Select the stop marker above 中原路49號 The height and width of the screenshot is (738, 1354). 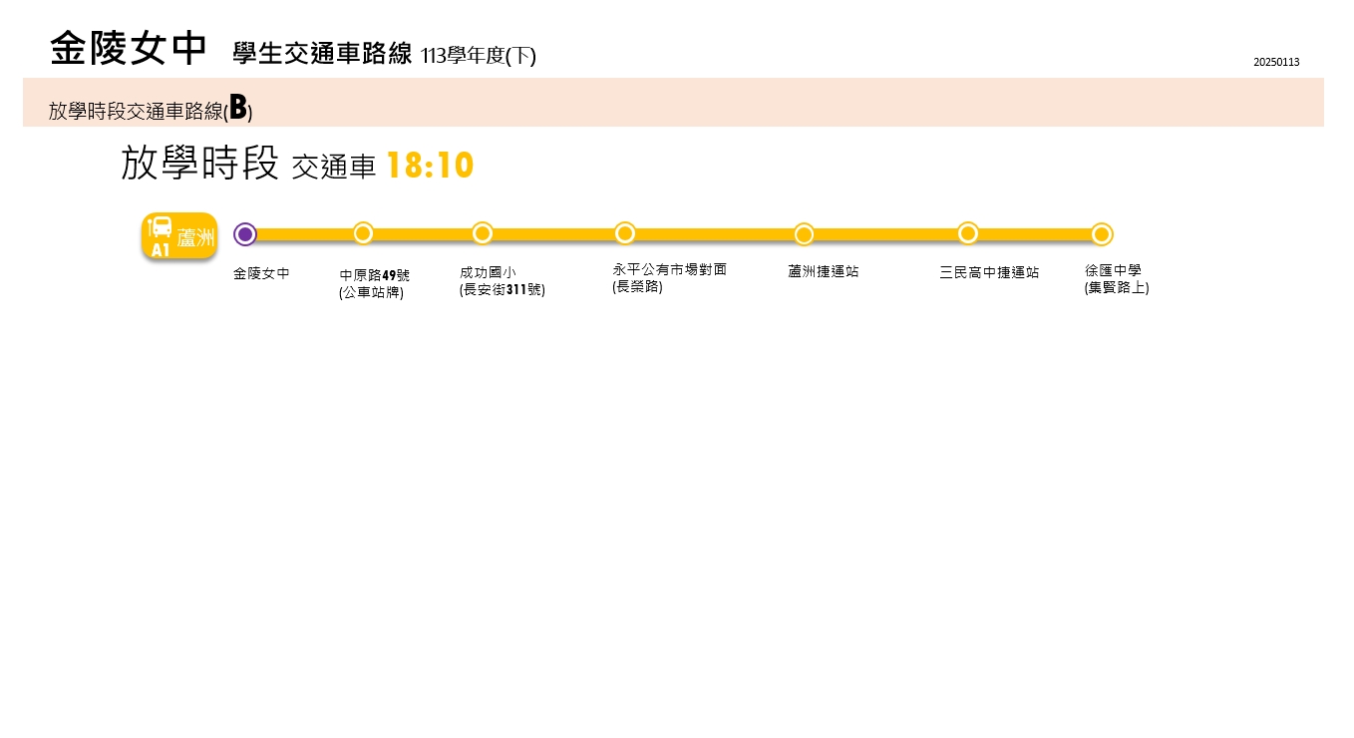pos(363,232)
